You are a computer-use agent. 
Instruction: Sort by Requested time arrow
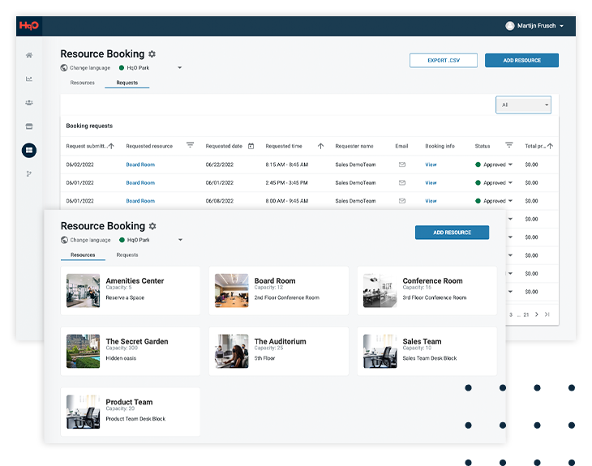pos(320,146)
